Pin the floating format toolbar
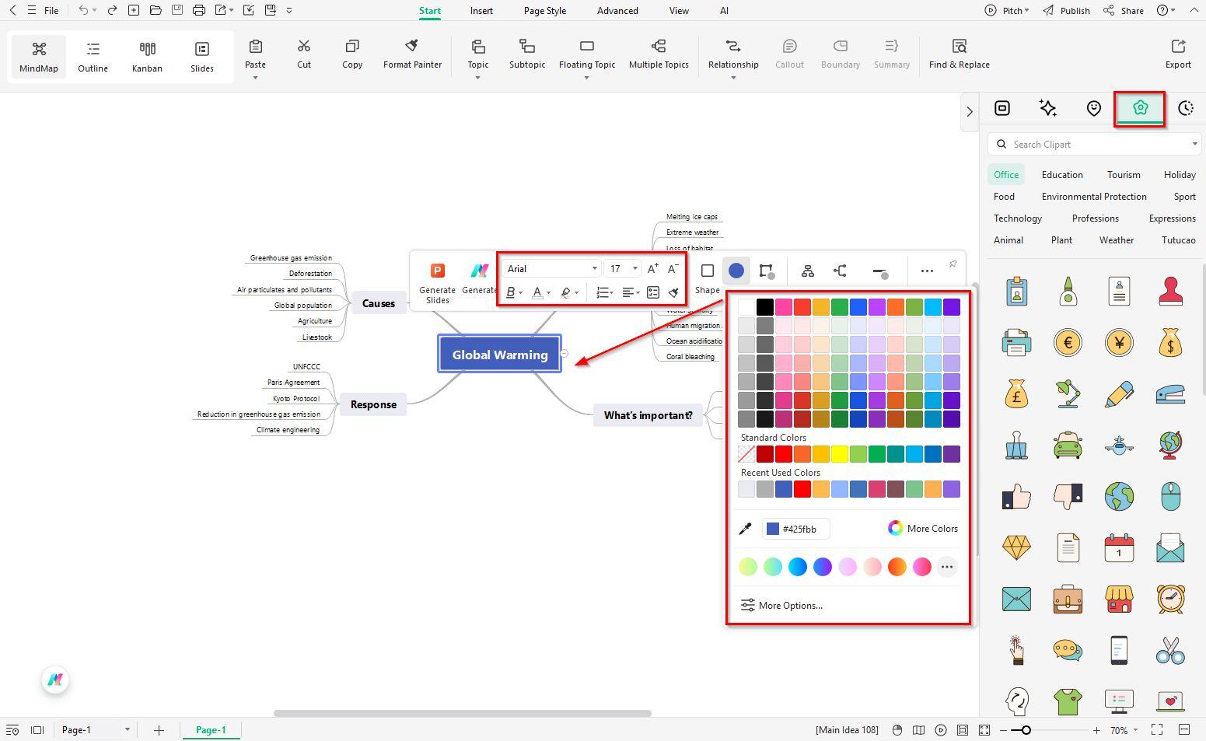 point(953,263)
